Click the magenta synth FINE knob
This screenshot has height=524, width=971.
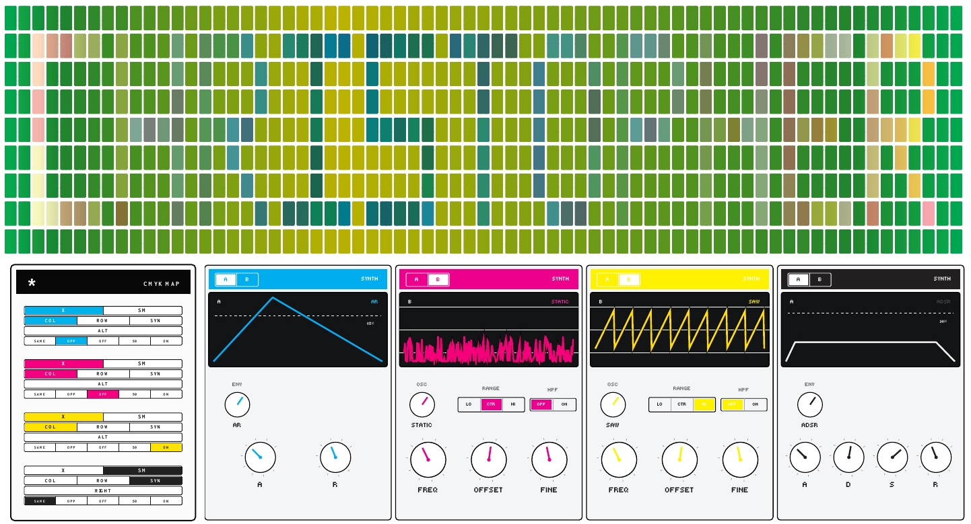pos(549,459)
